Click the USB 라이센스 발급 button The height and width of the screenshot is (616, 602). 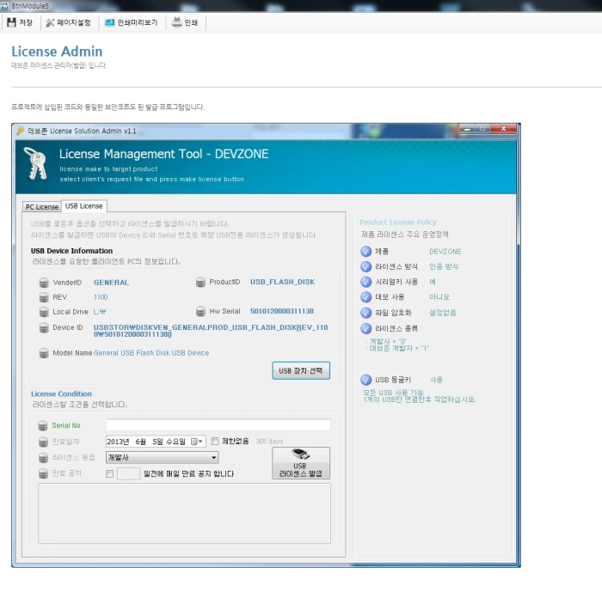[x=301, y=463]
